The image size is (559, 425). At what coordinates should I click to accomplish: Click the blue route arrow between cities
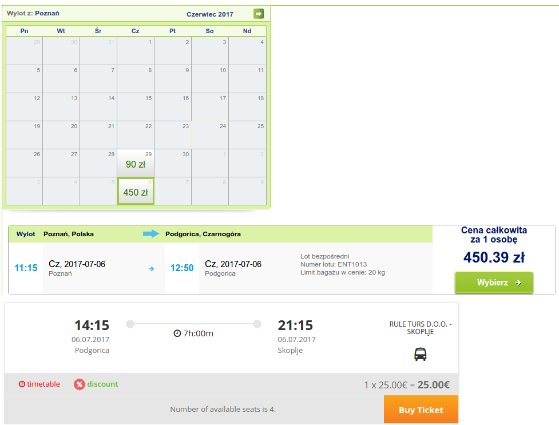(x=151, y=234)
